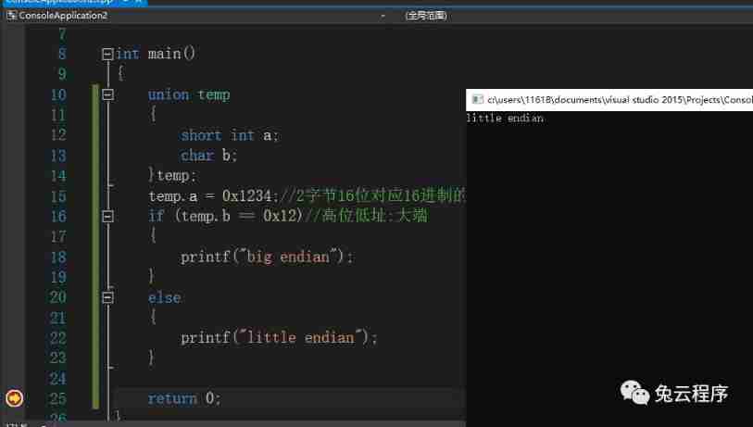Screen dimensions: 753x427
Task: Click the yellow current-statement arrow at line 25
Action: click(15, 398)
